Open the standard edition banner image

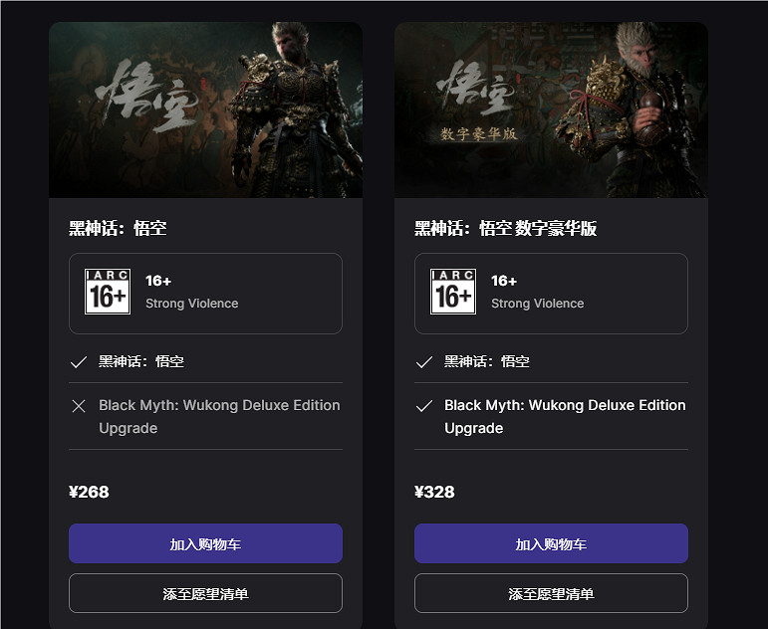(x=205, y=109)
